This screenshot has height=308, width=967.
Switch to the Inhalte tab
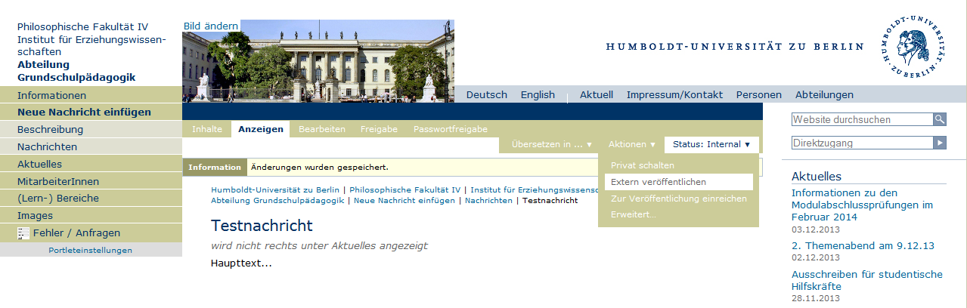tap(207, 129)
